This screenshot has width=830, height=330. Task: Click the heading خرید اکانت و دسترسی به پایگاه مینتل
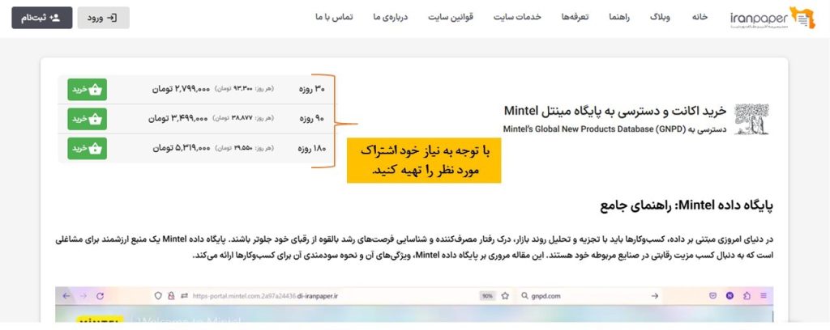(x=615, y=110)
